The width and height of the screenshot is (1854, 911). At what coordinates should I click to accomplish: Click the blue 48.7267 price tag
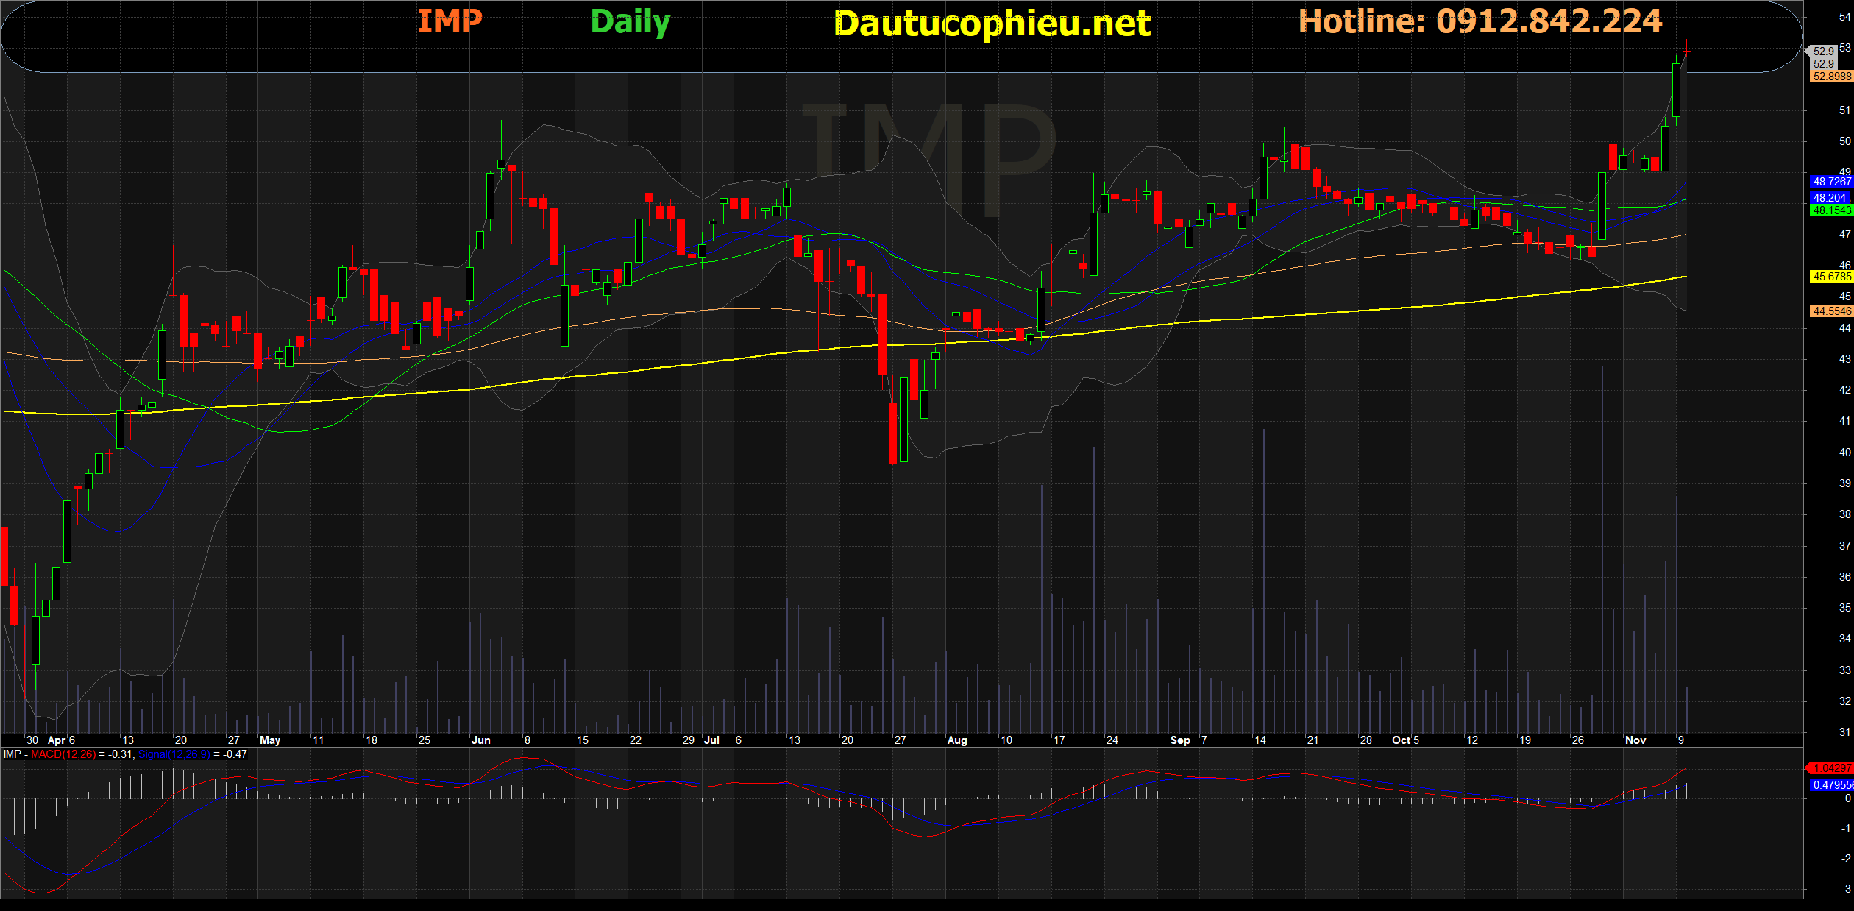tap(1831, 182)
